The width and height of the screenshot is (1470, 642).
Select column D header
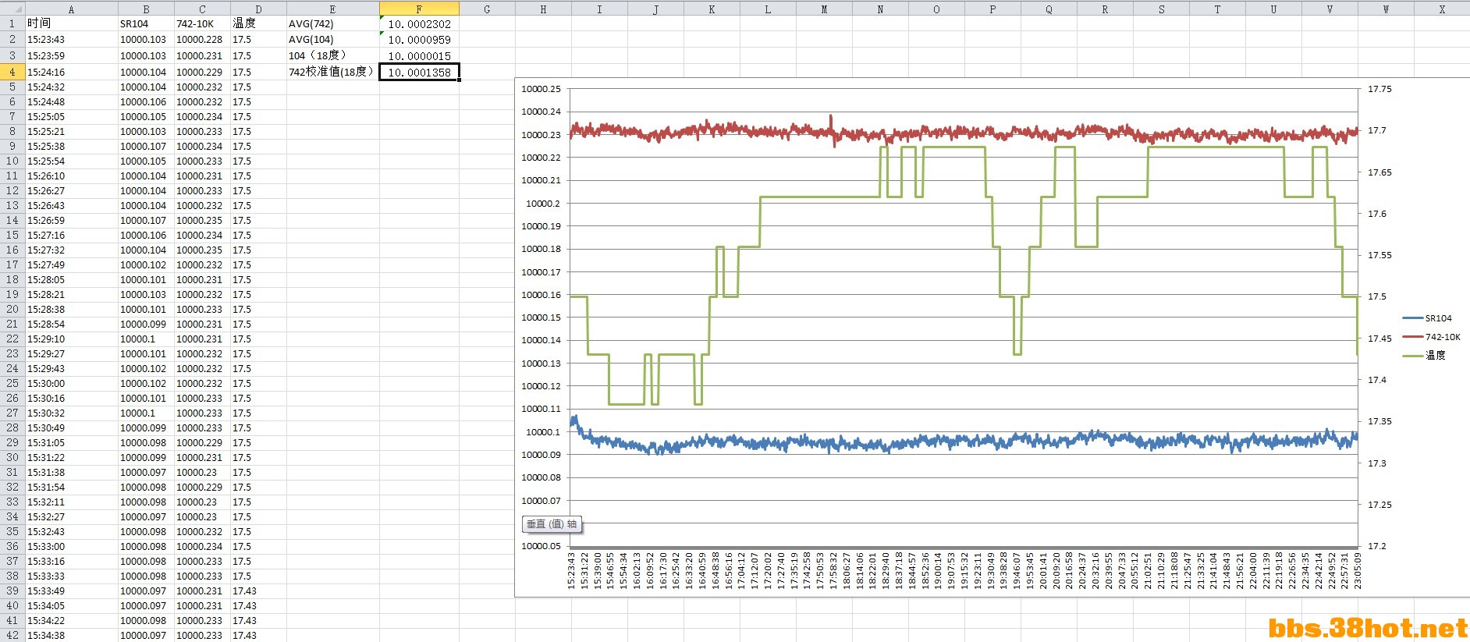[258, 9]
